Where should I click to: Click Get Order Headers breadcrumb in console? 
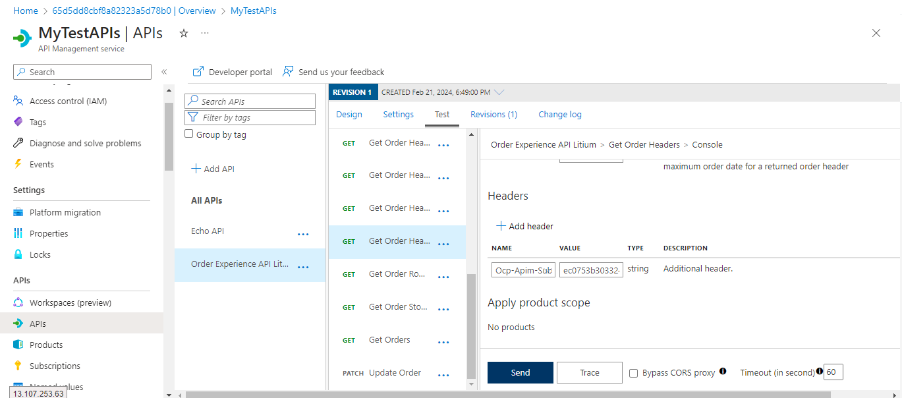tap(644, 144)
